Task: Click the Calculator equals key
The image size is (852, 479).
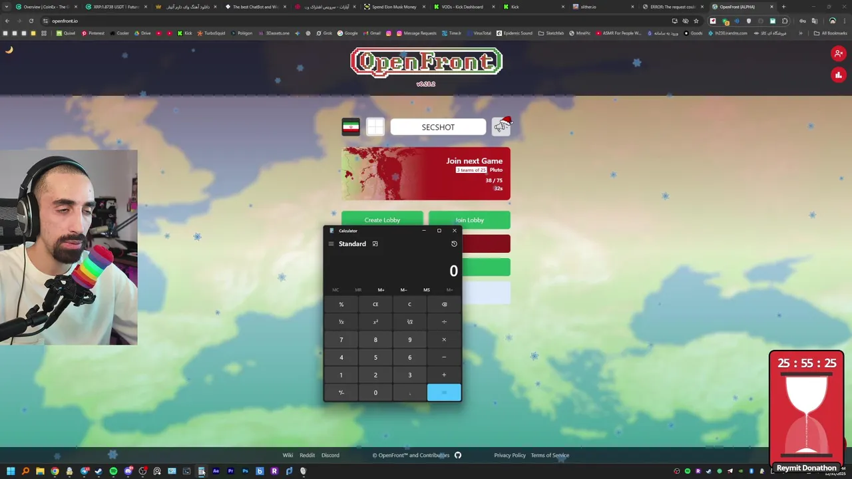Action: [x=444, y=393]
